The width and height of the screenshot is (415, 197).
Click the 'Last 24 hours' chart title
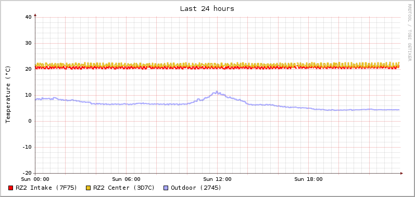click(207, 9)
